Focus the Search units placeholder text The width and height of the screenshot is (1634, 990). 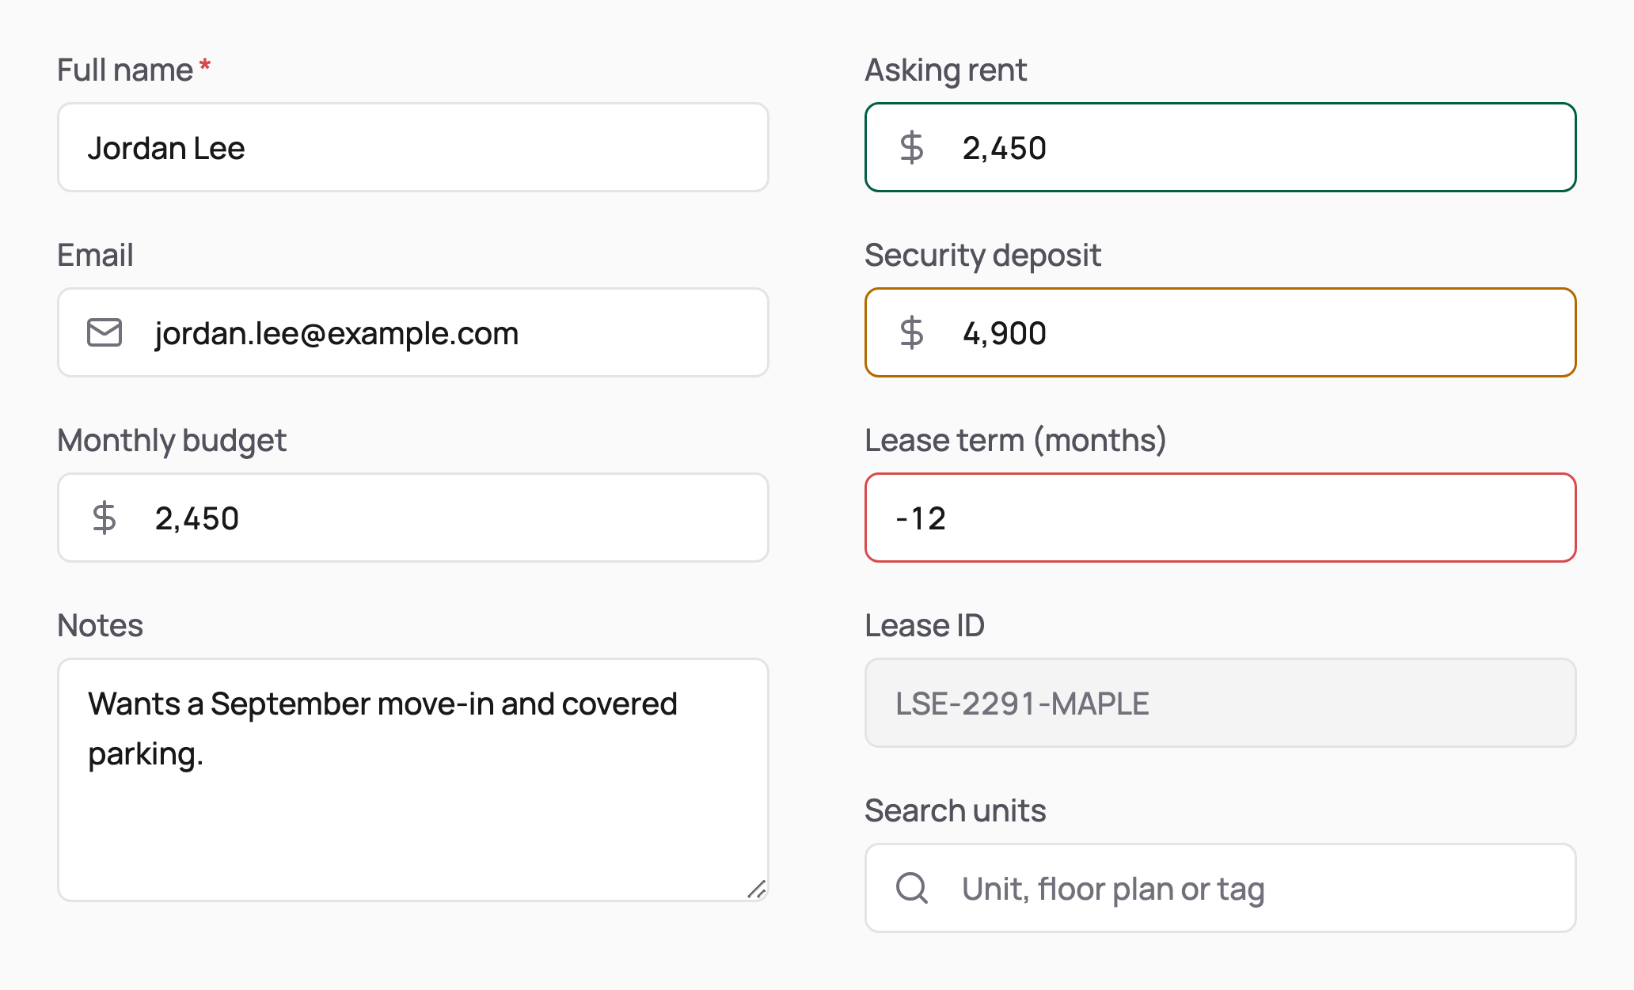pos(1113,889)
